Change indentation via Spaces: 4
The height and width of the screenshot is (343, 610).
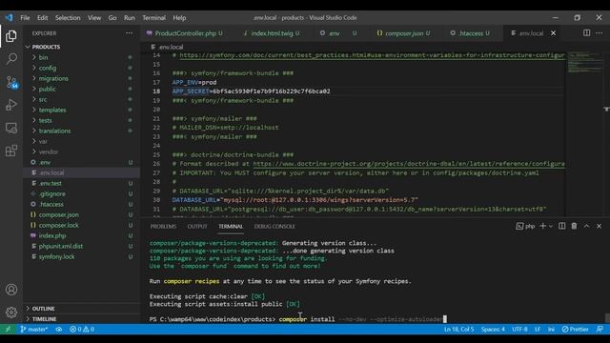(x=493, y=330)
